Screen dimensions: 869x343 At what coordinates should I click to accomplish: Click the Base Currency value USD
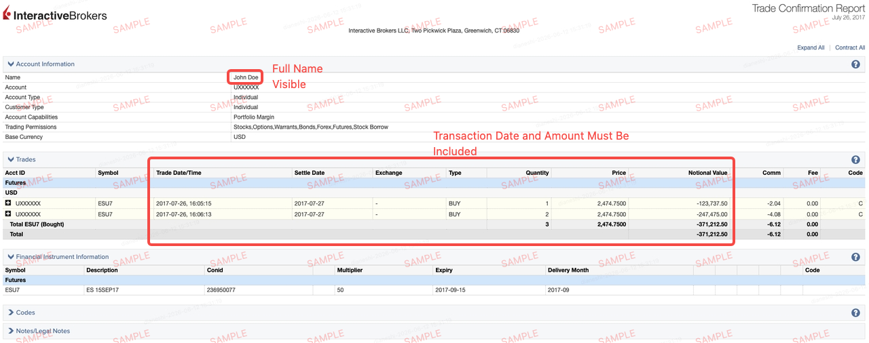coord(240,137)
